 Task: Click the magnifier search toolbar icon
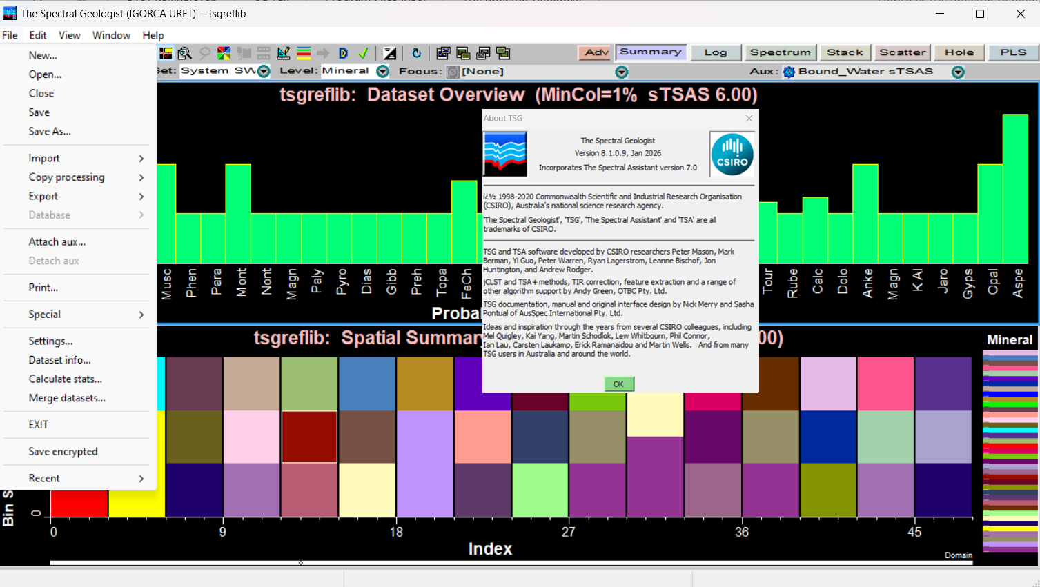point(184,53)
